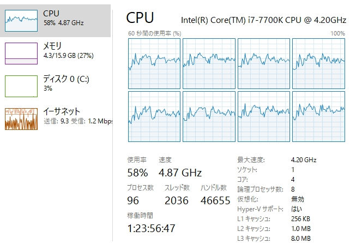
Task: Click the thread count value 2036
Action: [x=176, y=200]
